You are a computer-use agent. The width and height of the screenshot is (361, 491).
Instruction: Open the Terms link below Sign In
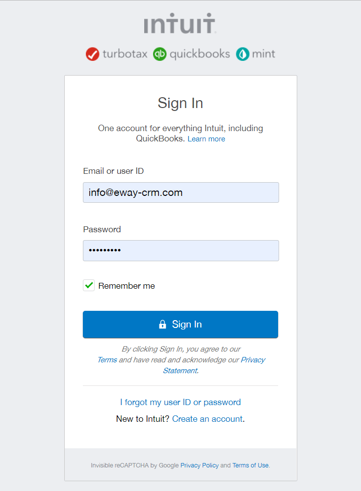point(107,359)
